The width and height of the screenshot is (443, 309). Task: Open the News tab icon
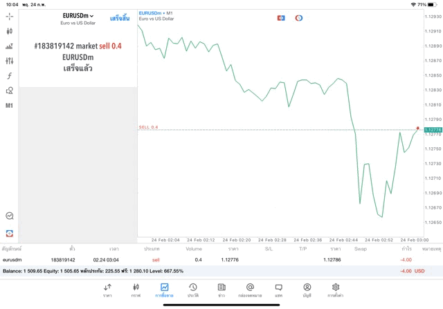(x=221, y=290)
